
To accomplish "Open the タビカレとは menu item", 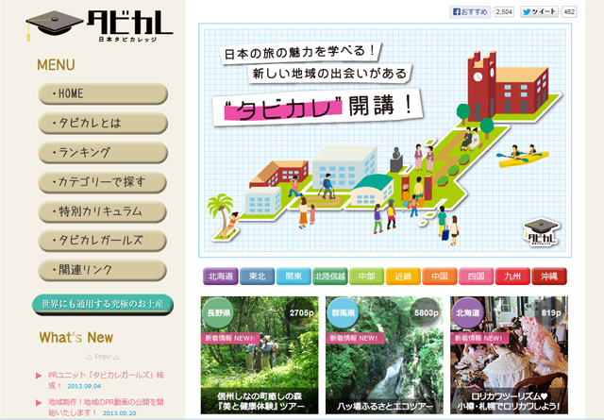I will tap(103, 124).
